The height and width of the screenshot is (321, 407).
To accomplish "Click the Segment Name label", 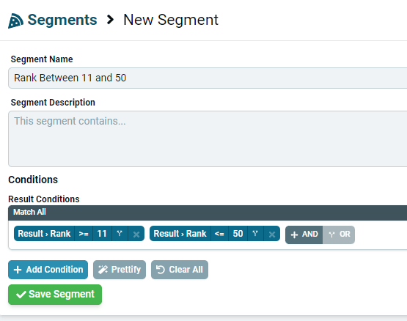I will [42, 59].
